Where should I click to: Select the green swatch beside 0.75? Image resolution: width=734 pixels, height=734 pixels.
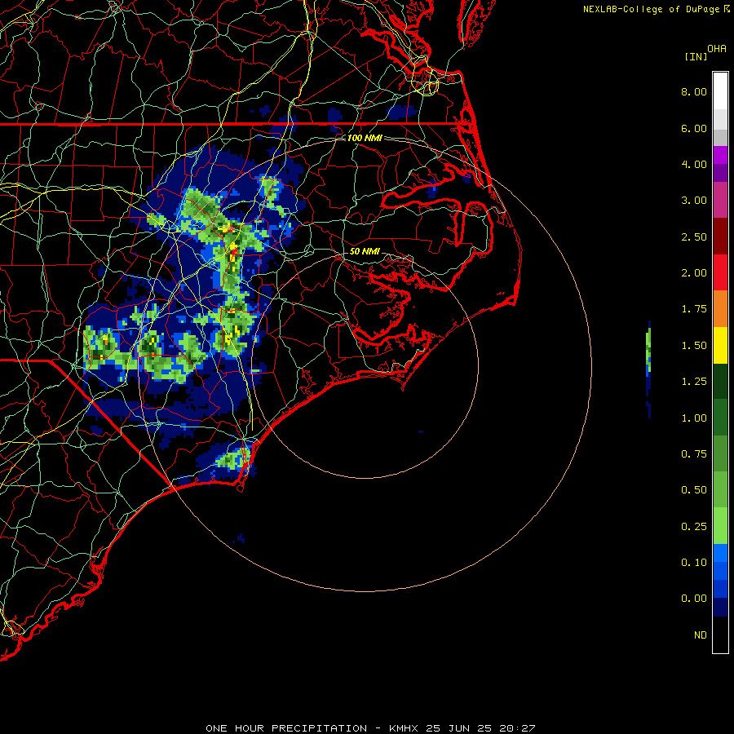[x=720, y=453]
